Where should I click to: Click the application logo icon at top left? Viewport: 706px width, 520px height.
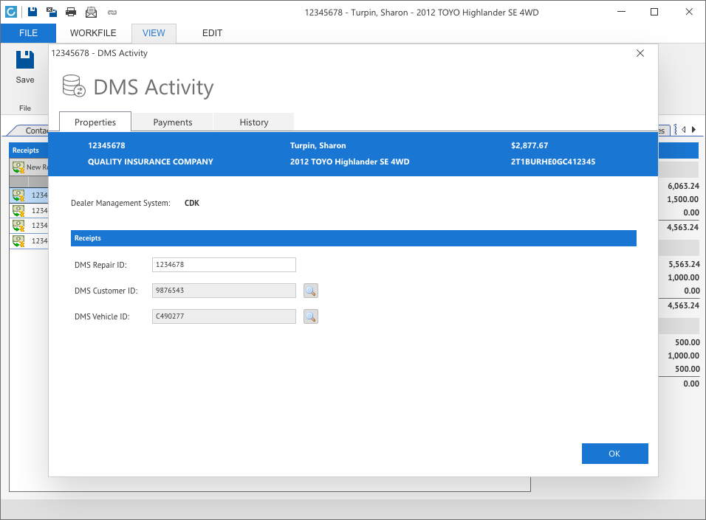11,12
